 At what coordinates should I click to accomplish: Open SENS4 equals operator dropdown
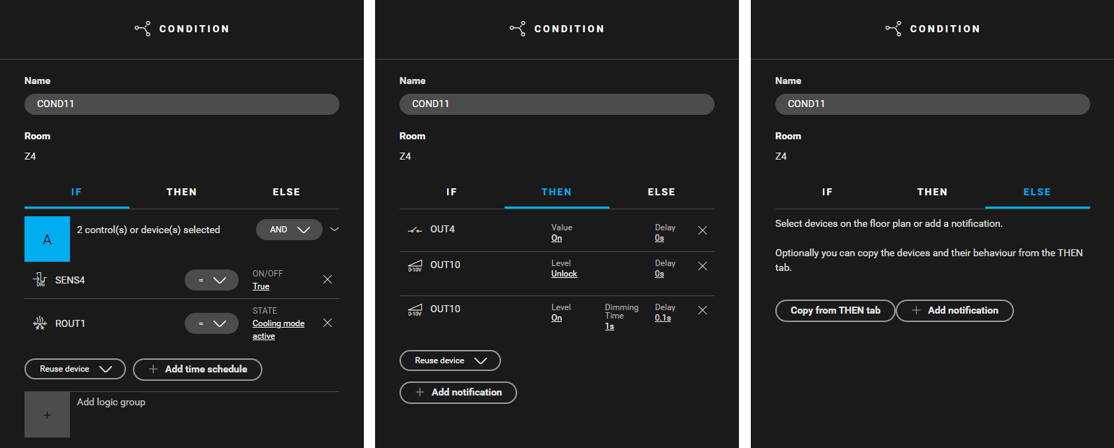[x=211, y=280]
